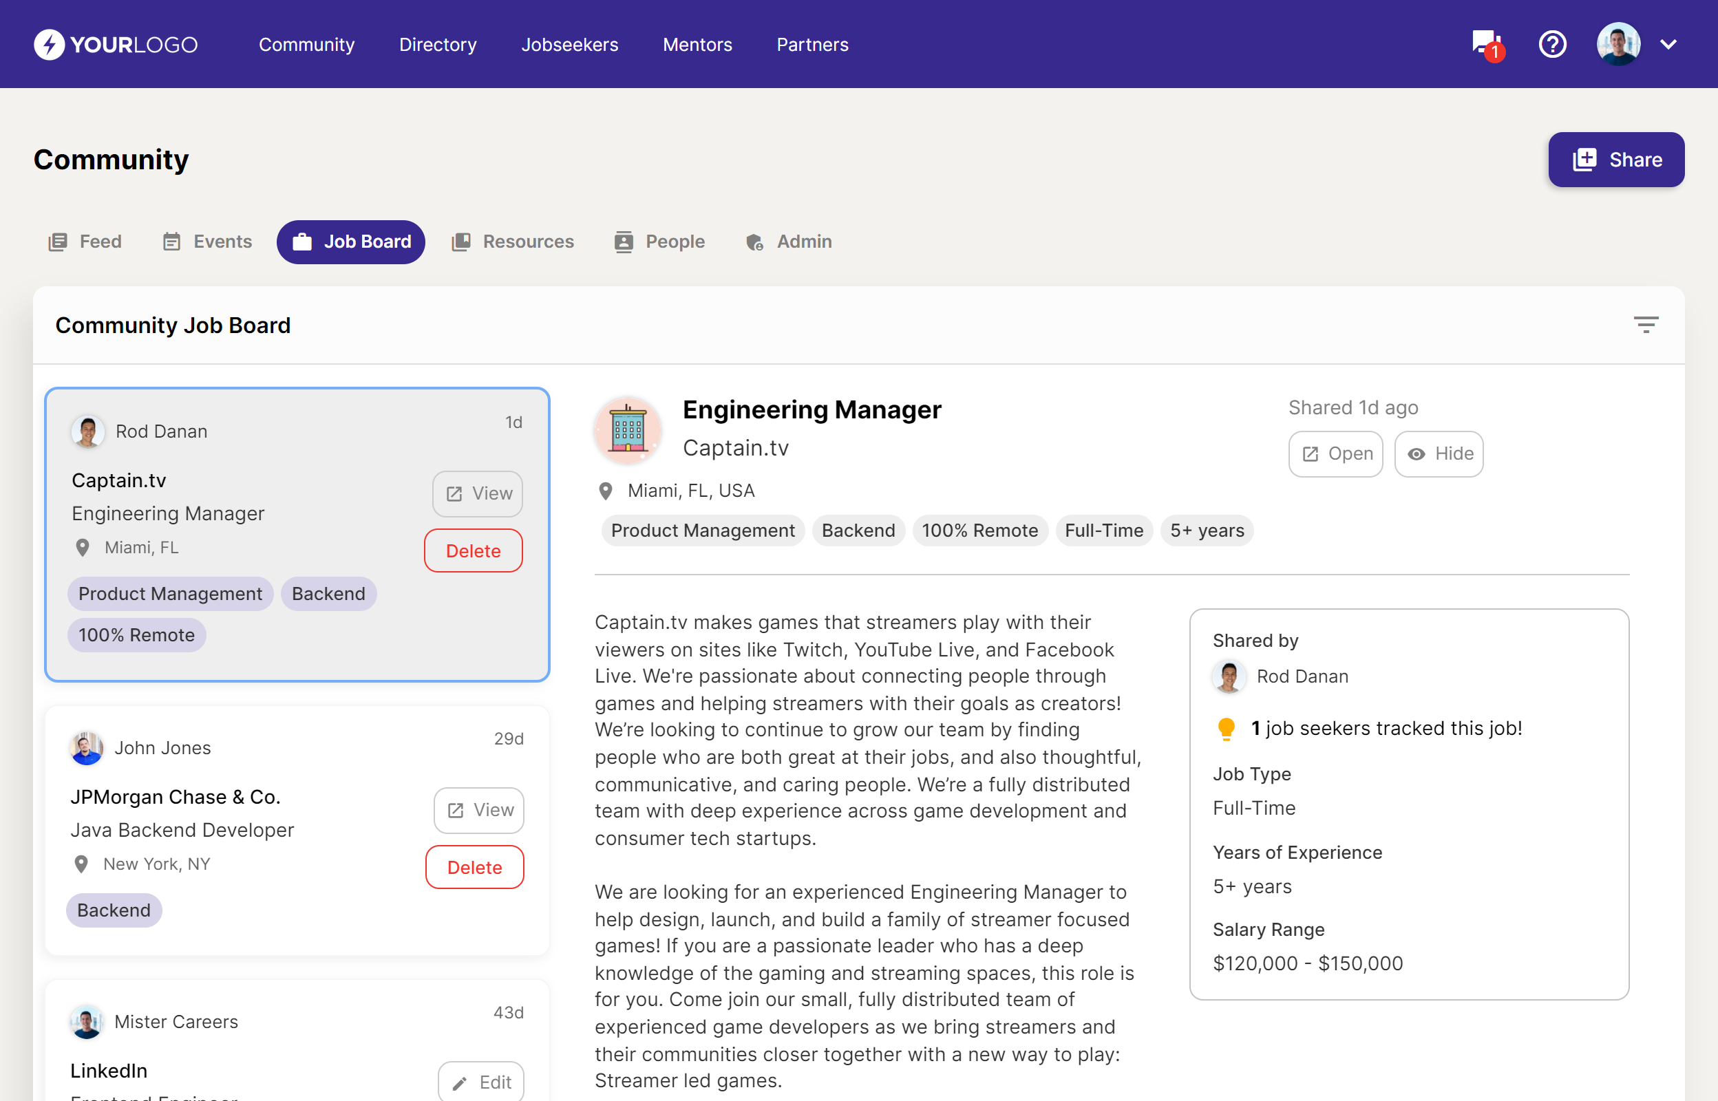Screen dimensions: 1718x1101
Task: Click Mister Careers name in job card
Action: (x=176, y=1022)
